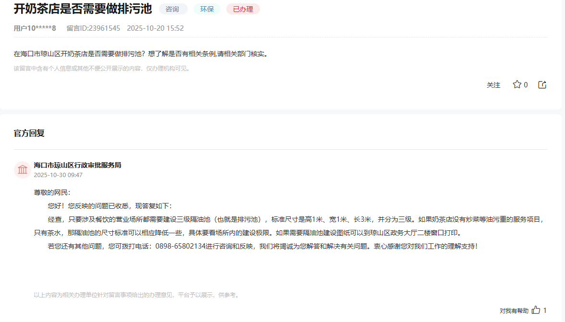565x322 pixels.
Task: Click the government building avatar icon
Action: (22, 170)
